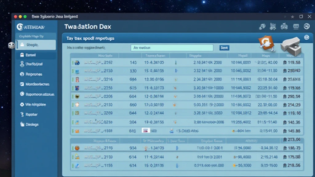315x177 pixels.
Task: Toggle the green marker on the first table row
Action: (x=73, y=62)
